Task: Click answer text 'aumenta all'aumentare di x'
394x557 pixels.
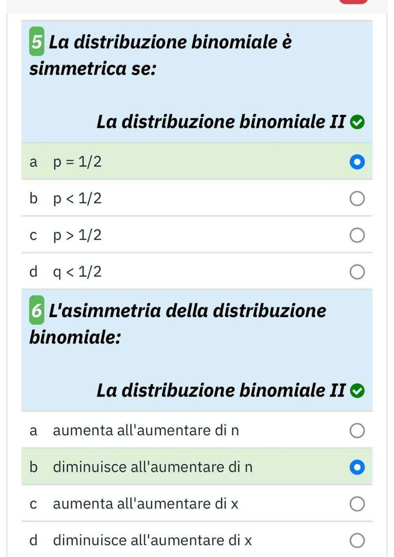Action: [146, 504]
